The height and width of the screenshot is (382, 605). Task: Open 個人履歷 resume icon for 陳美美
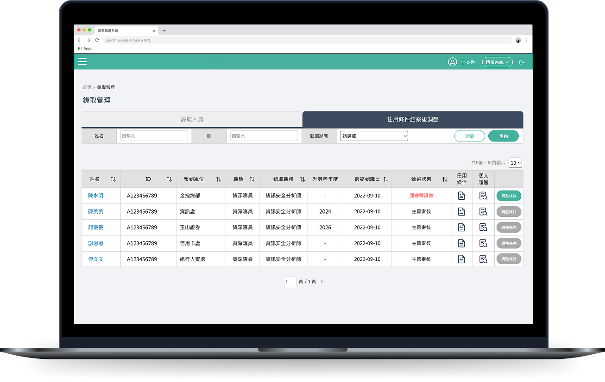tap(483, 212)
